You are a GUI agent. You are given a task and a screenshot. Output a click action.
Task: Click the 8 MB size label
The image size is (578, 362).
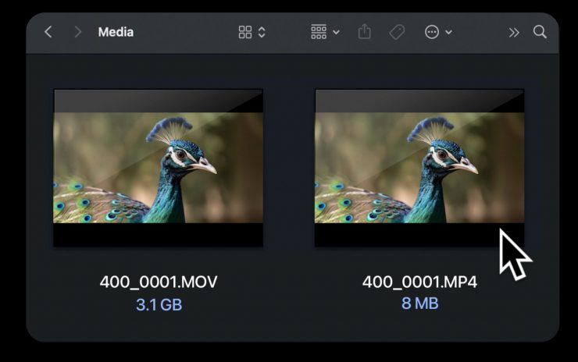[x=420, y=303]
